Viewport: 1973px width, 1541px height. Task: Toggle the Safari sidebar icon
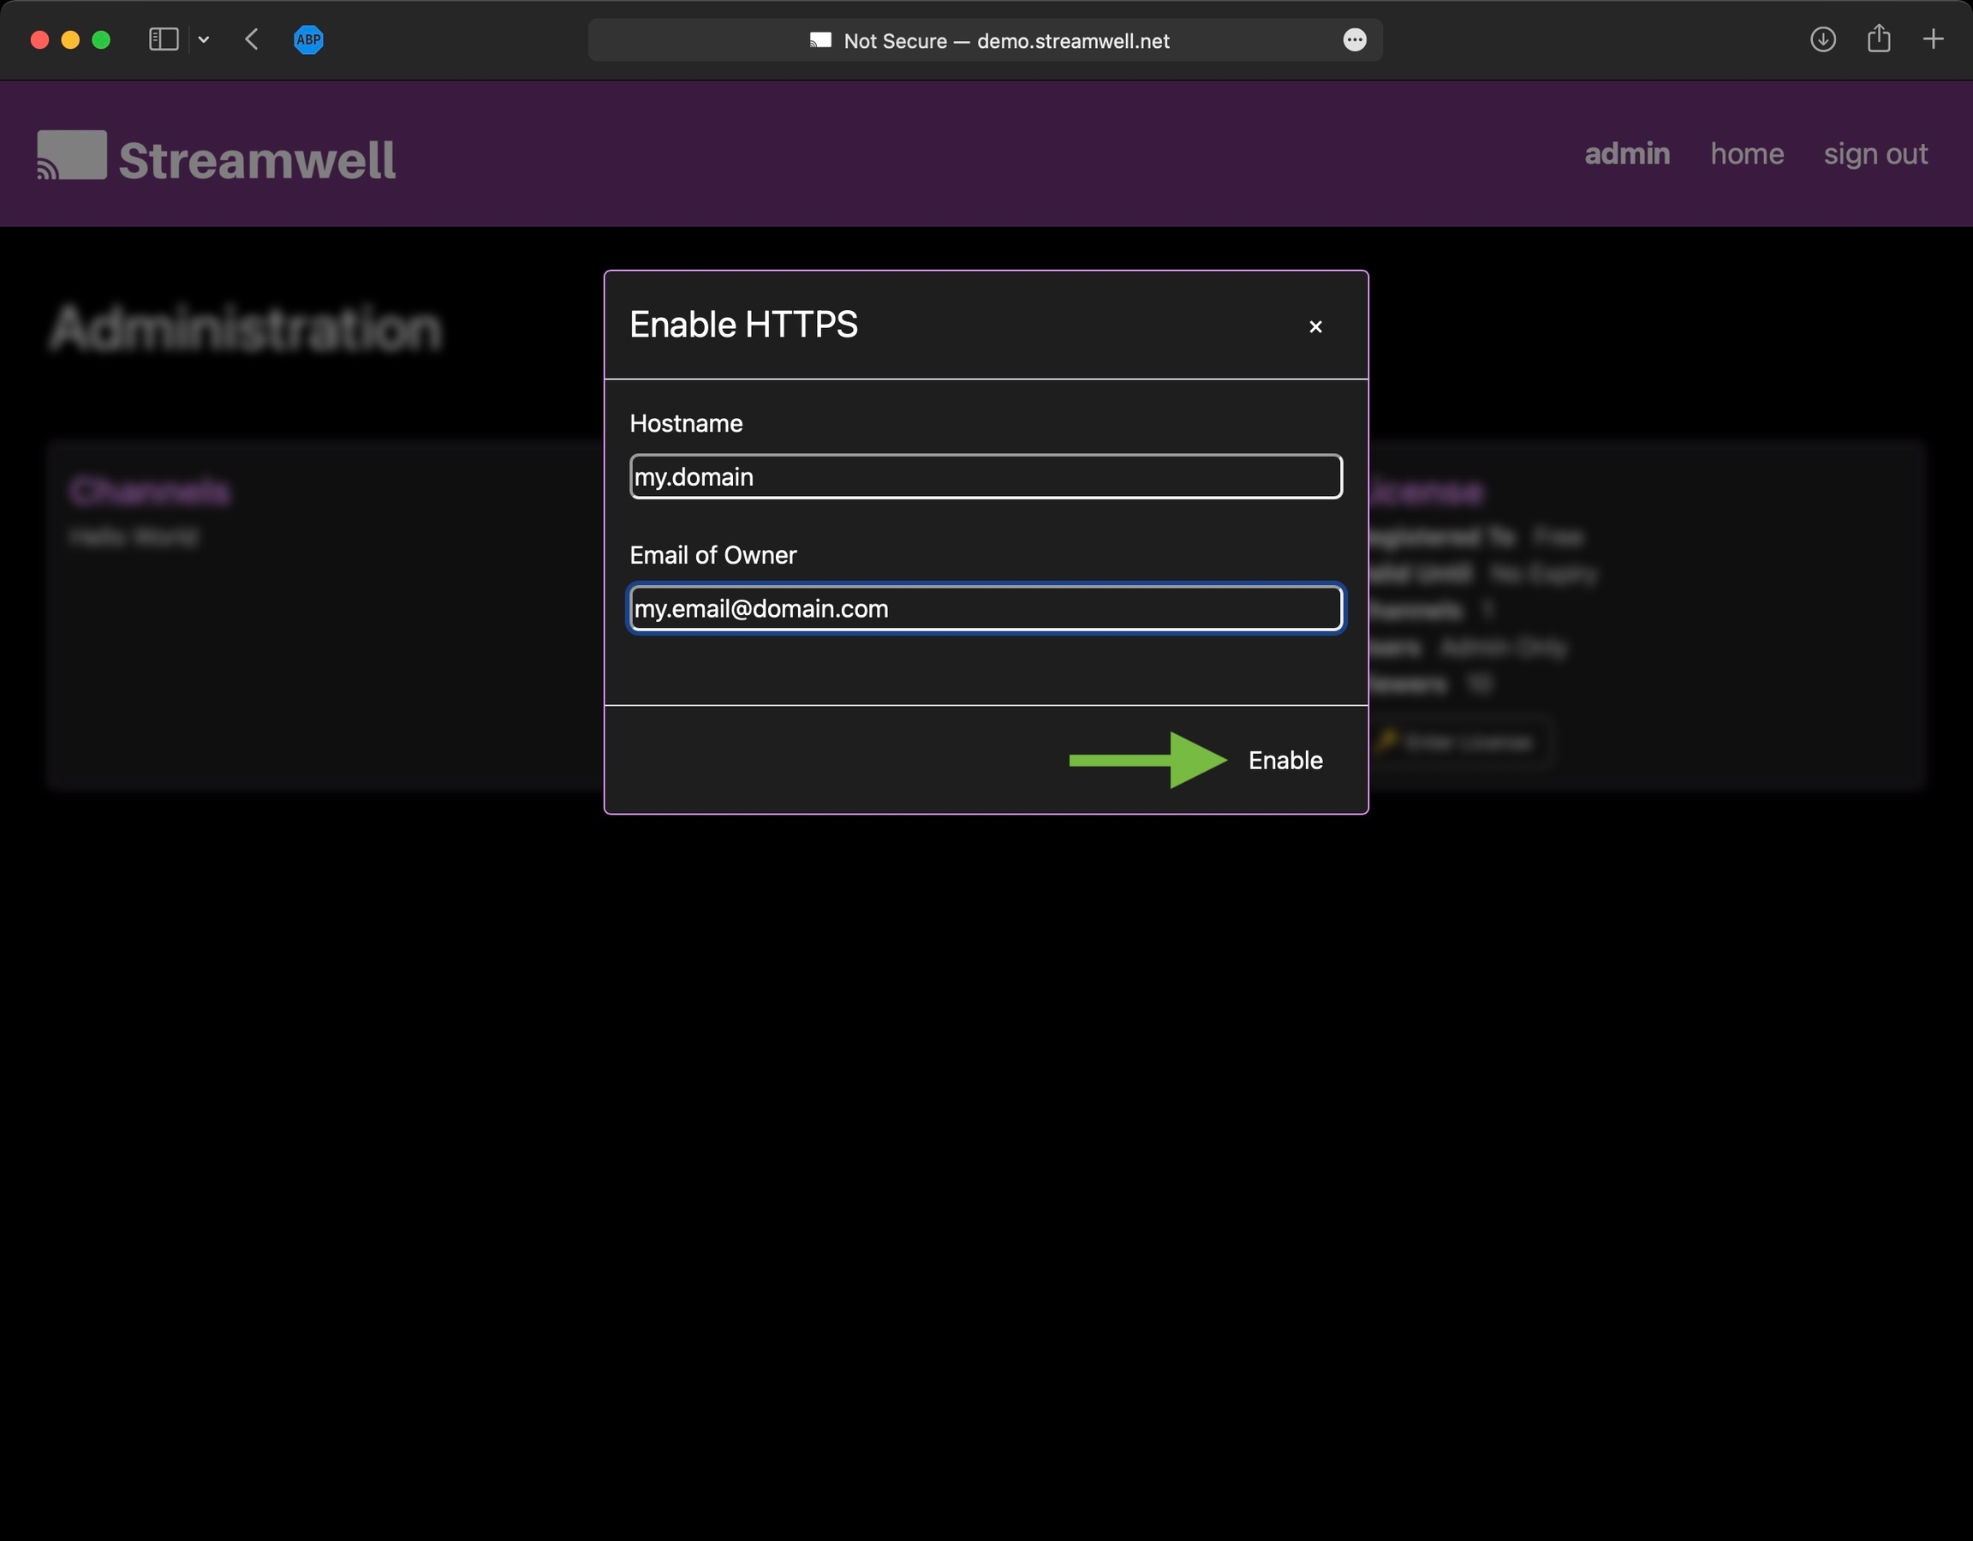pos(164,39)
